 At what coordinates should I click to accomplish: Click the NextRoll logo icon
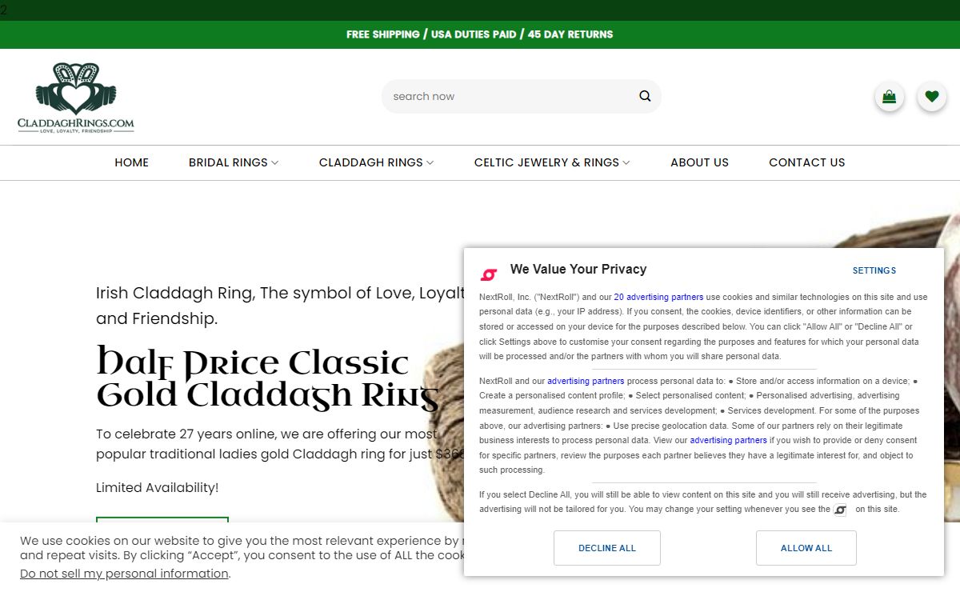[x=489, y=274]
